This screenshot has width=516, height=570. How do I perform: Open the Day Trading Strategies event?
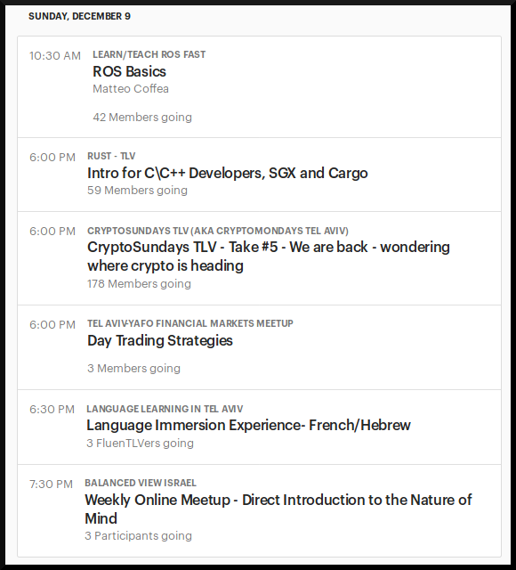160,340
